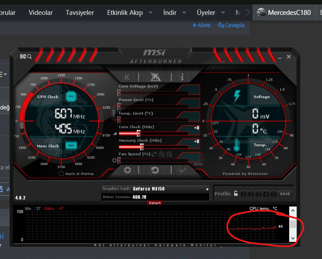Click the +Alıntı quote link
The height and width of the screenshot is (259, 322).
coord(201,25)
